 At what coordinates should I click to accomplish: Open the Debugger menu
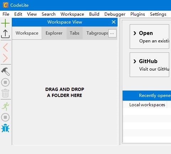pos(115,14)
